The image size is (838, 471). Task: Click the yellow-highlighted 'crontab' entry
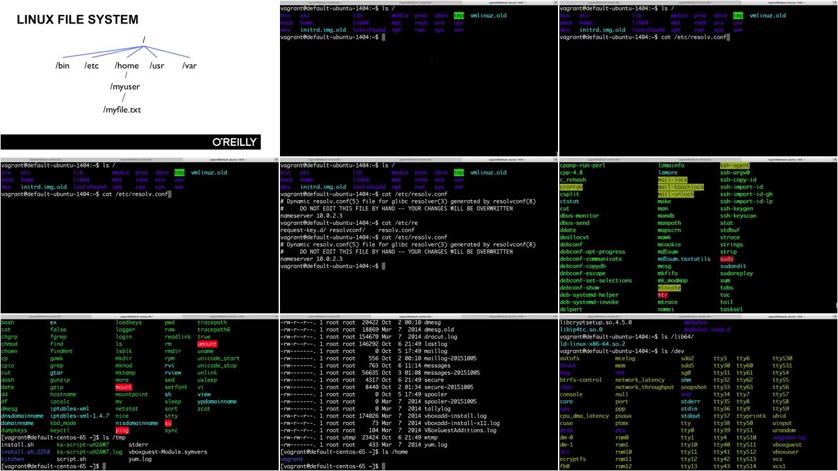coord(571,187)
